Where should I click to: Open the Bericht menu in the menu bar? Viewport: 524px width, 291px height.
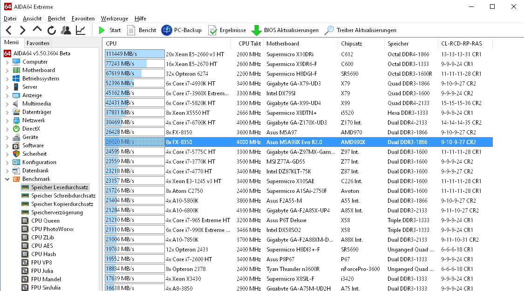[x=56, y=19]
